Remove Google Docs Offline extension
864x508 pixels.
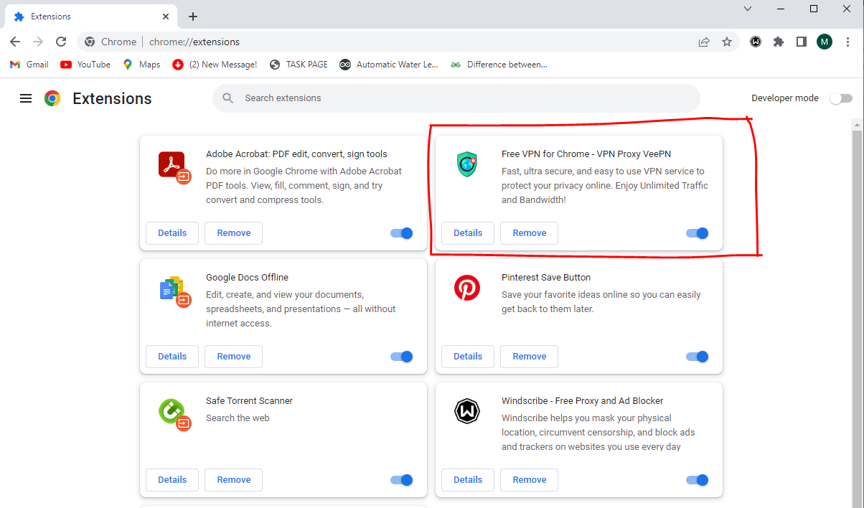(x=234, y=357)
